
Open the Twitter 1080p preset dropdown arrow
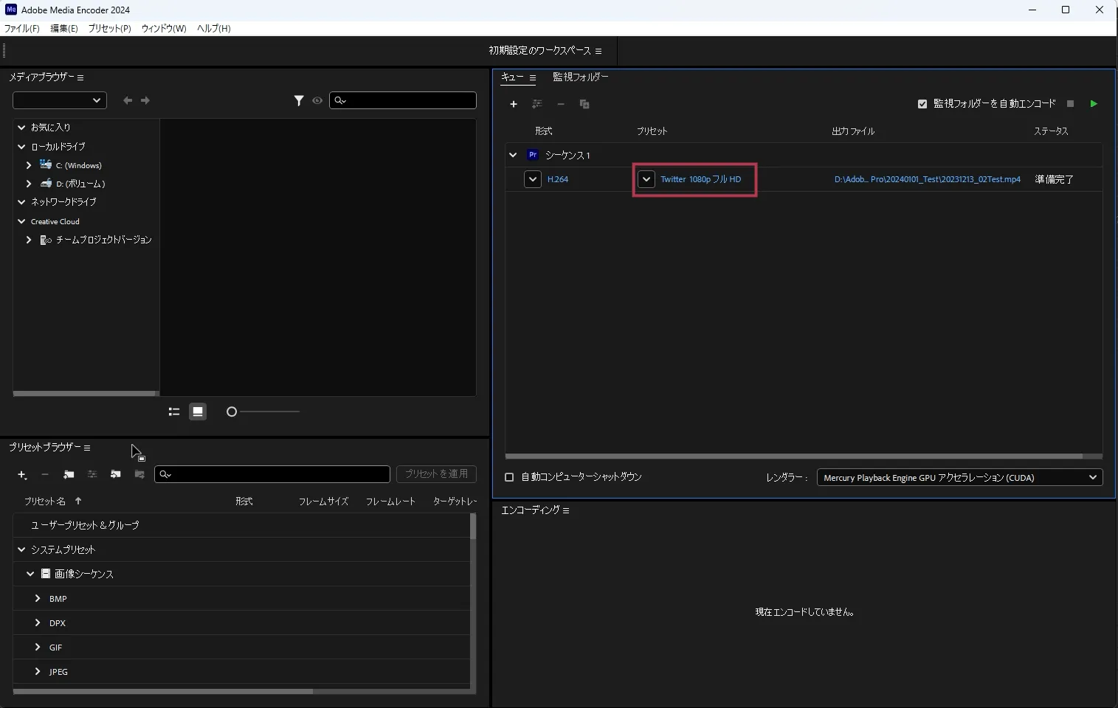coord(646,179)
